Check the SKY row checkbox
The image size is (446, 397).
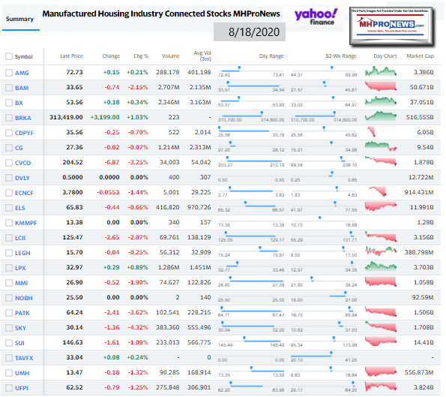coord(9,328)
